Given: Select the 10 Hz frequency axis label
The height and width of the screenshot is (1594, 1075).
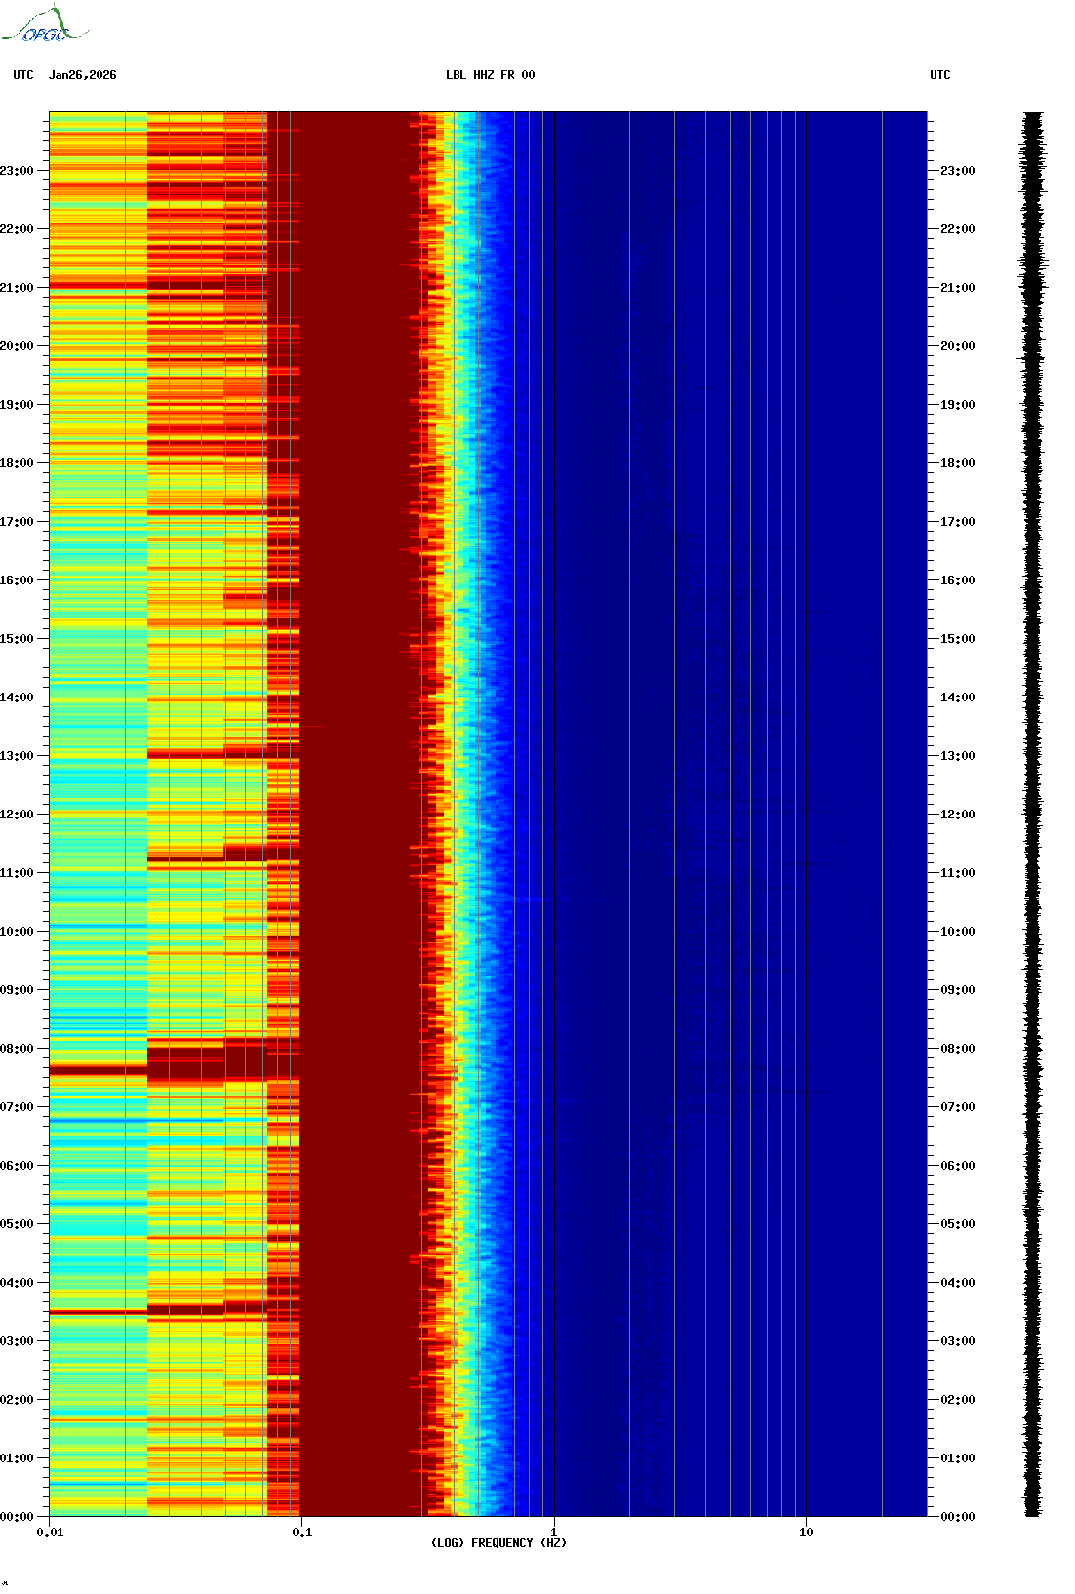Looking at the screenshot, I should [806, 1533].
